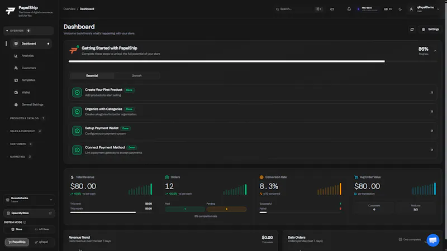Click the Revenue Trend heading
This screenshot has width=447, height=251.
[79, 238]
